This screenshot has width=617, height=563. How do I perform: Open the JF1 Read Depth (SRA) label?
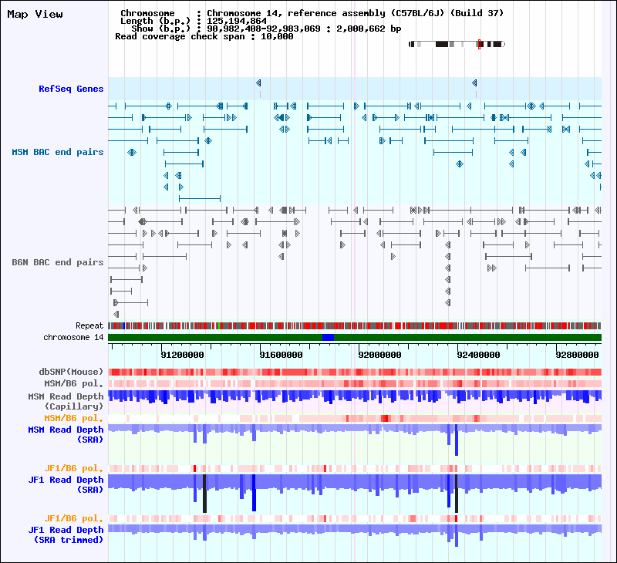point(66,484)
